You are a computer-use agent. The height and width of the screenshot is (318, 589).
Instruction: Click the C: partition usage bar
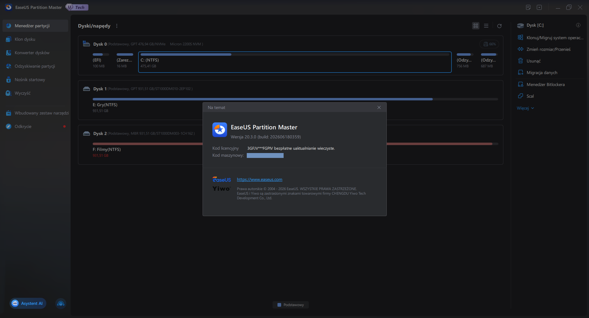point(295,54)
